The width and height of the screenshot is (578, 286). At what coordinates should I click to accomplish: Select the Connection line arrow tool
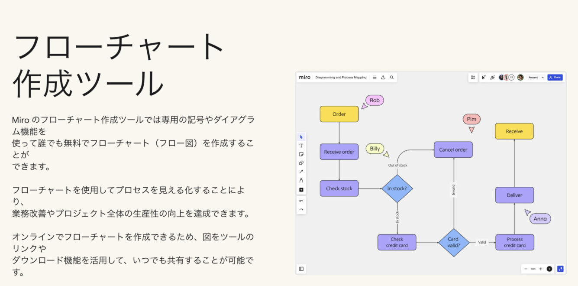click(301, 172)
